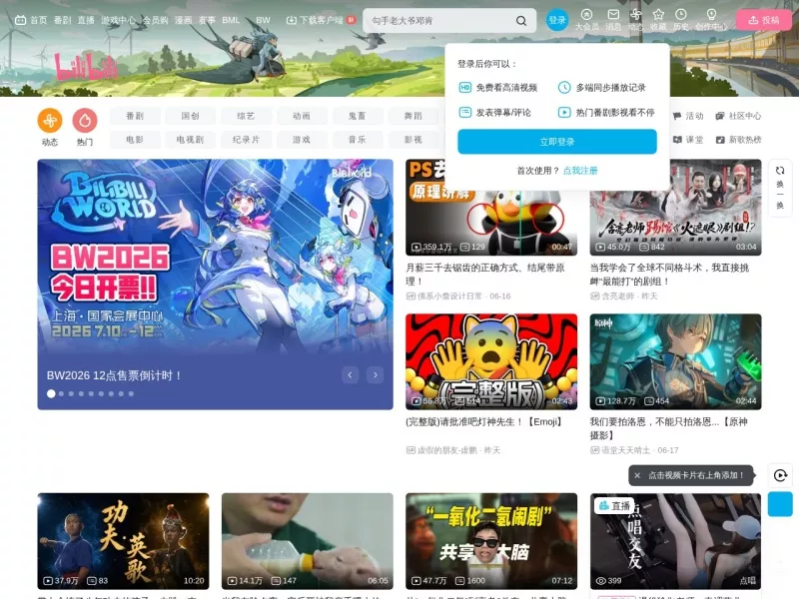This screenshot has width=799, height=599.
Task: Open the 会员购 header menu item
Action: [155, 20]
